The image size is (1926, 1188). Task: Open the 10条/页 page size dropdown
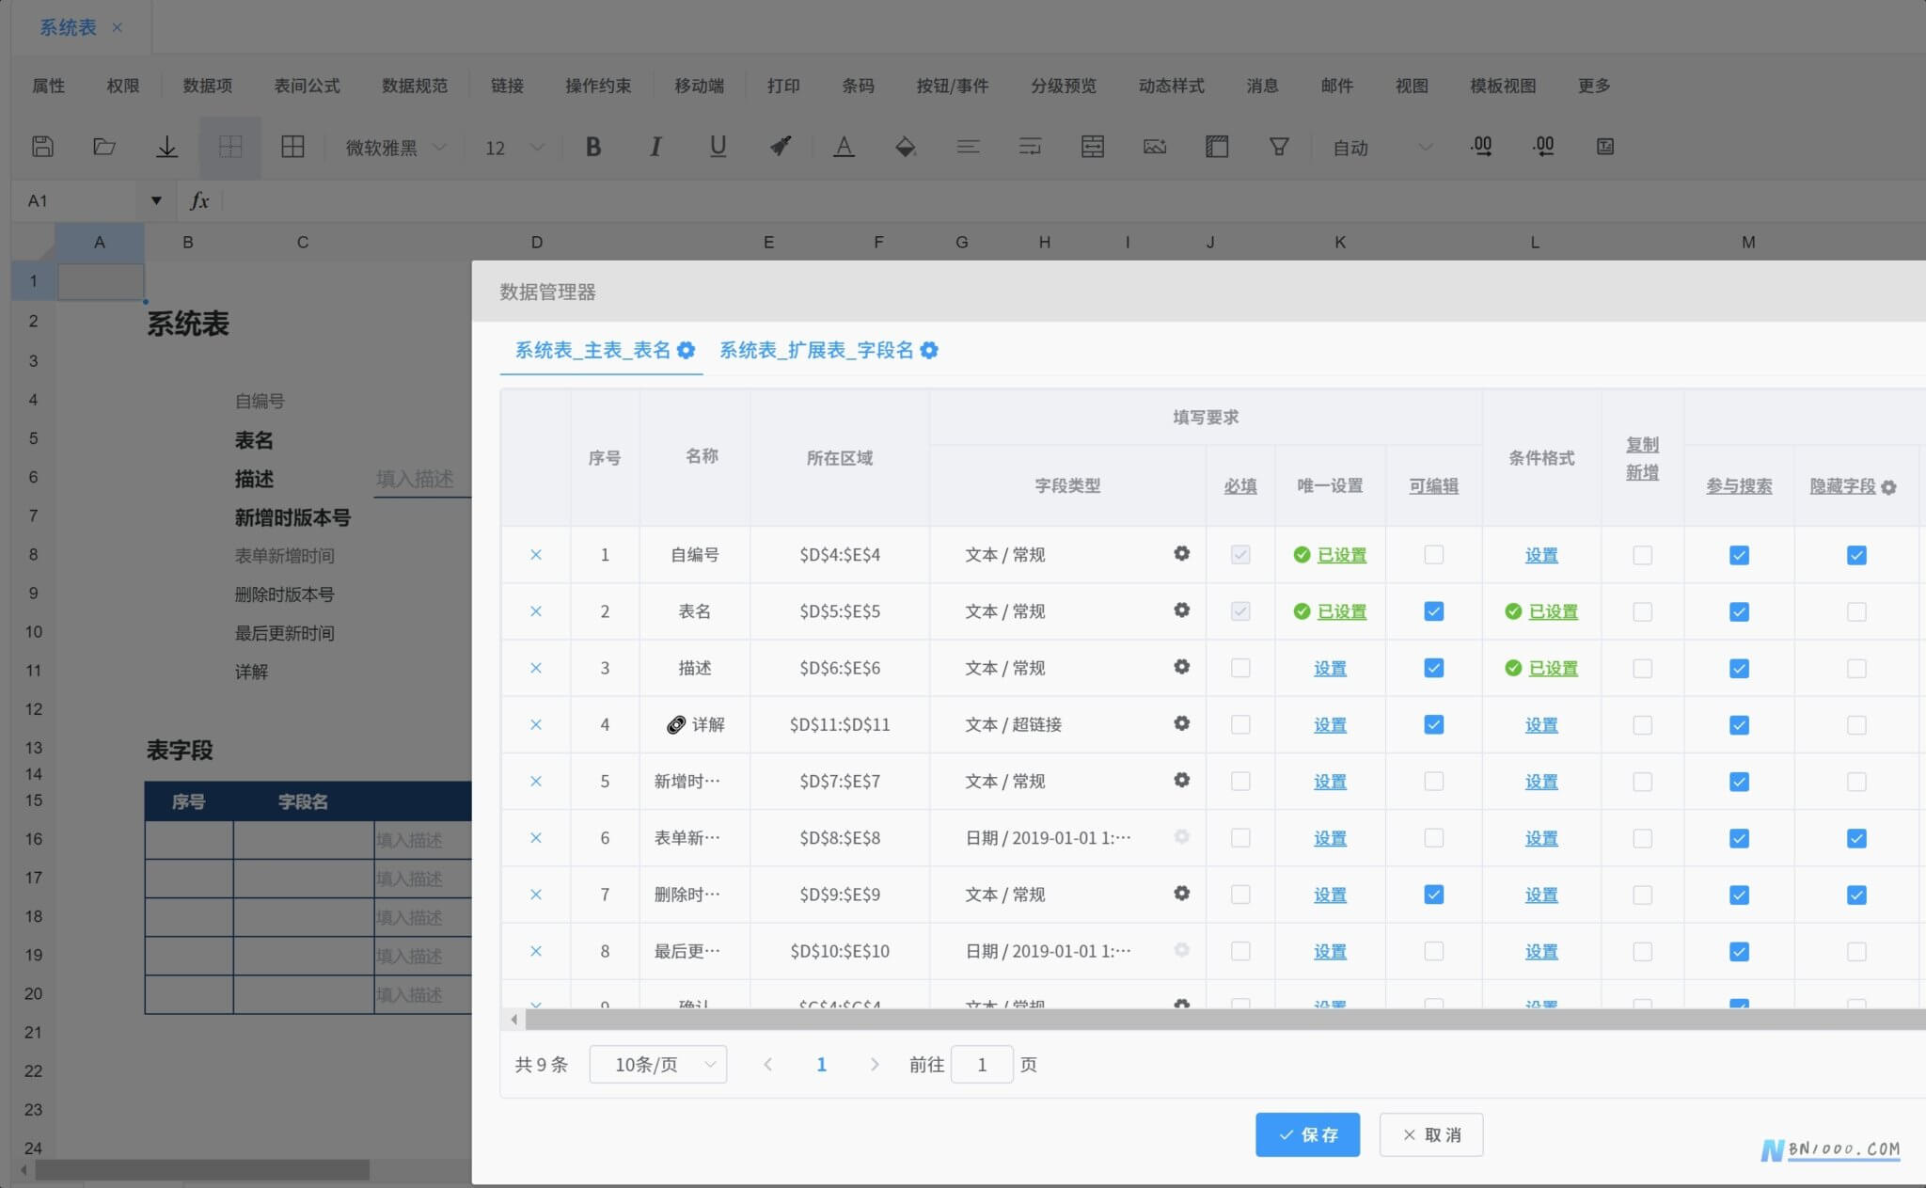pos(657,1064)
